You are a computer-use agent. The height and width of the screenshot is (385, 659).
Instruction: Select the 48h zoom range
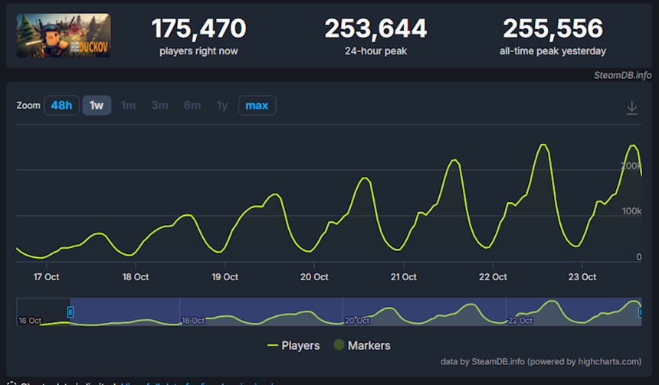coord(61,106)
